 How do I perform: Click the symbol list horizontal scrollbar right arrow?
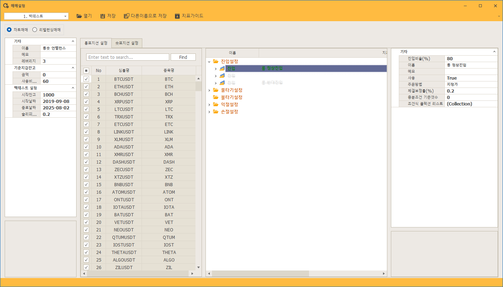click(x=192, y=273)
